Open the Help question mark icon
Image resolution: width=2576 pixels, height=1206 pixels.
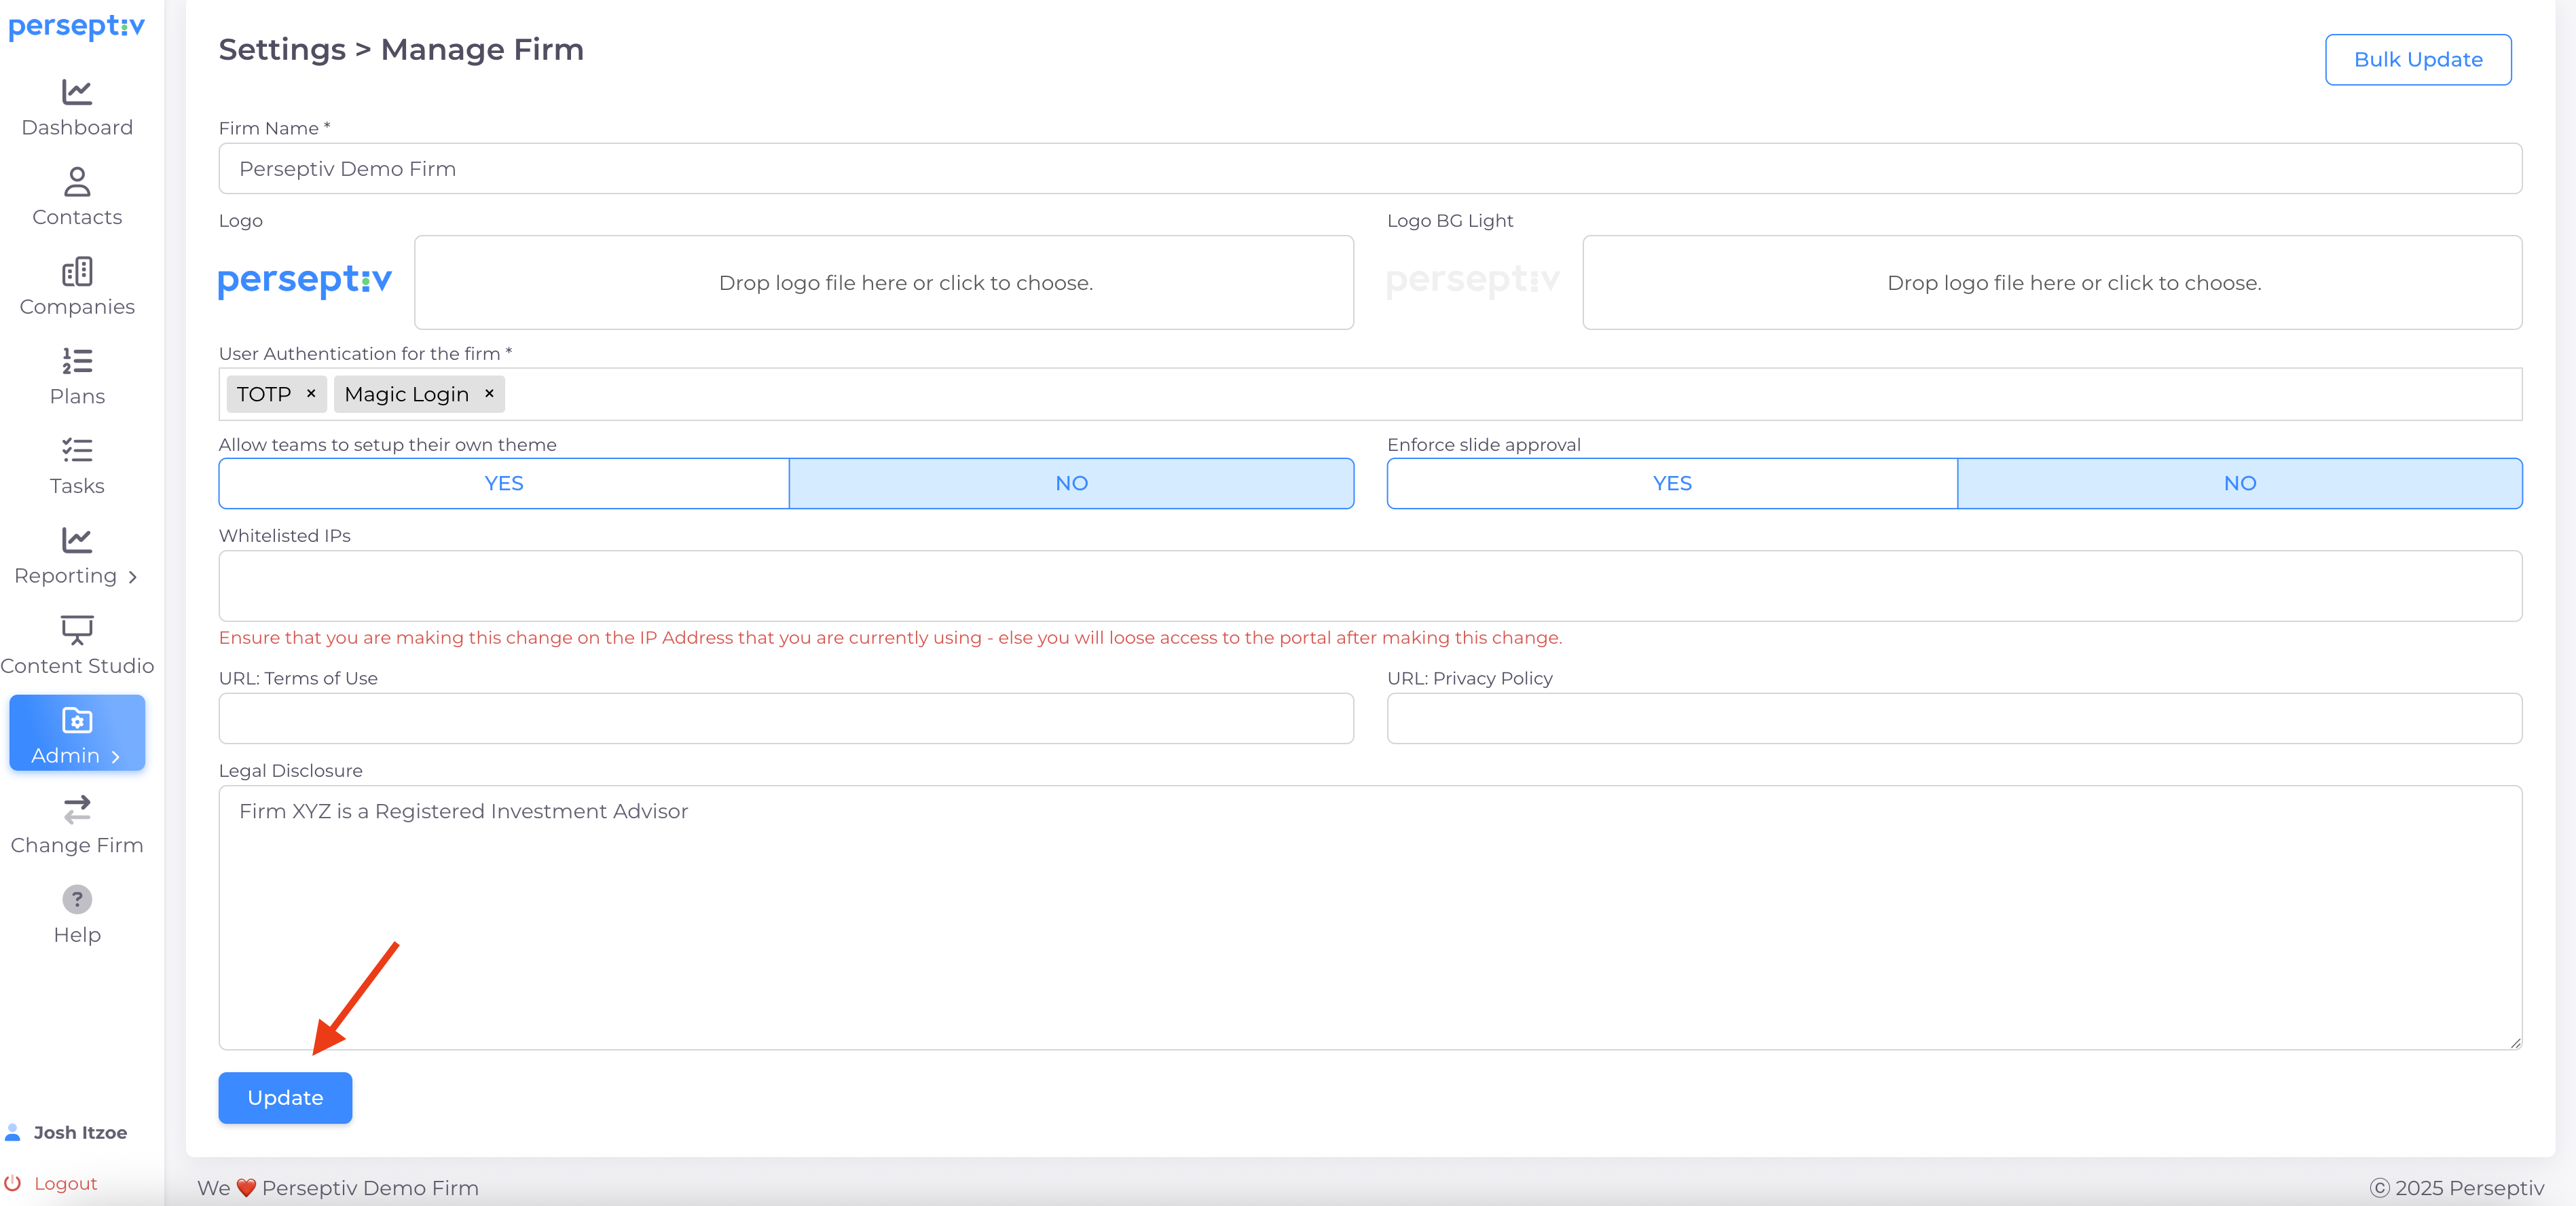point(77,899)
